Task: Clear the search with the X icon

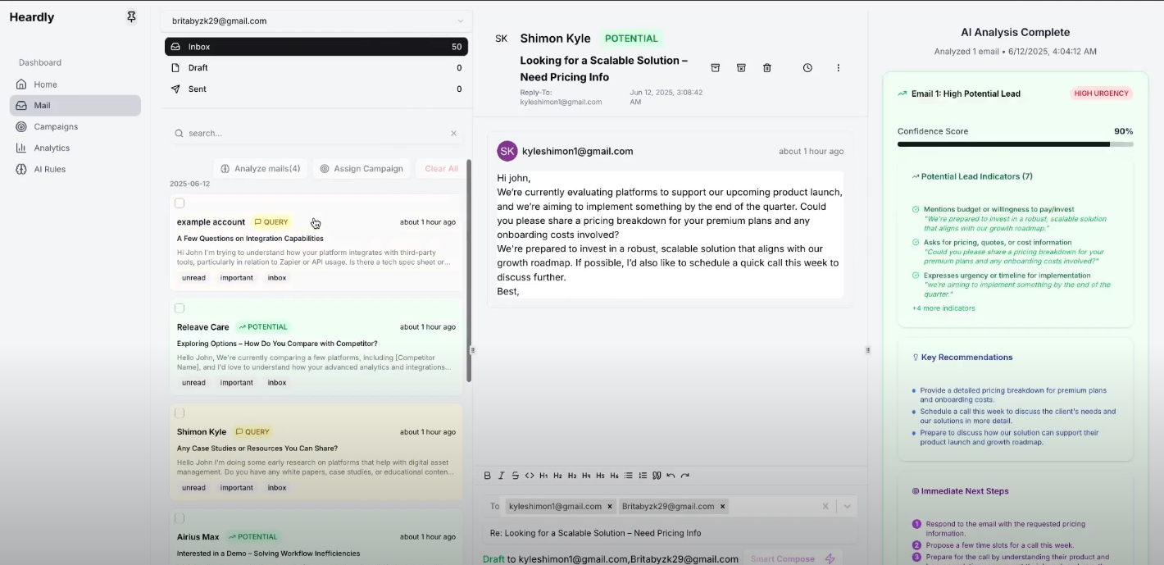Action: (453, 133)
